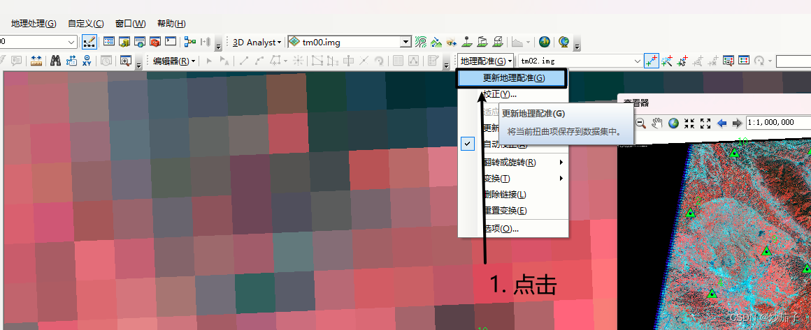Open ArcToolbox red toolbox icon
Image resolution: width=811 pixels, height=330 pixels.
point(155,42)
